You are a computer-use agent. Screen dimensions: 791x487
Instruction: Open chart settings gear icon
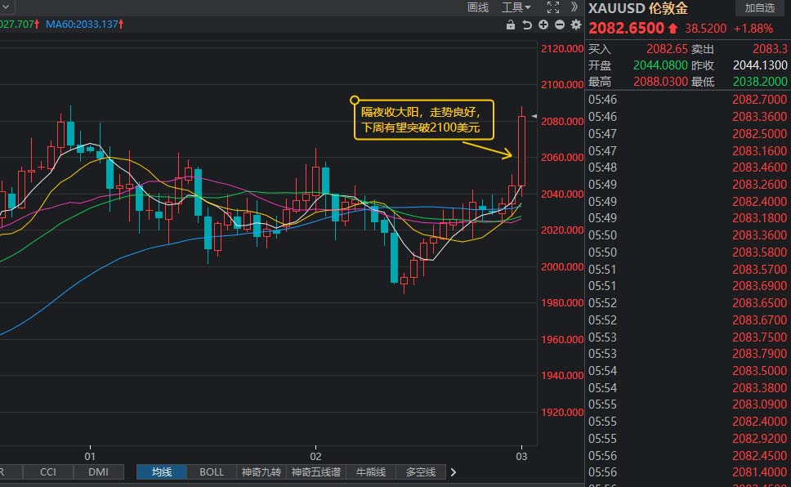pos(575,25)
